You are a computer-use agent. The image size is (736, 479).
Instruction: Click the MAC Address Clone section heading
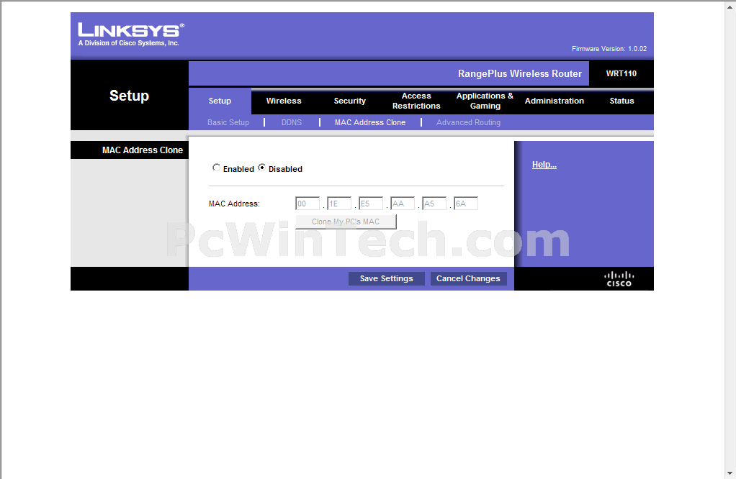coord(142,150)
